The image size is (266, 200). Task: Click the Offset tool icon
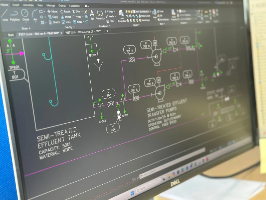(87, 22)
